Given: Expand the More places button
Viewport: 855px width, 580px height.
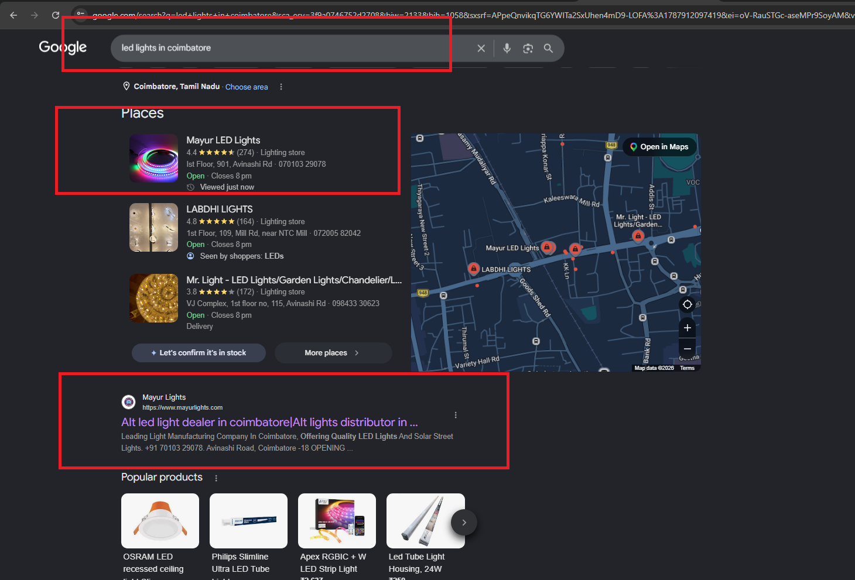Looking at the screenshot, I should click(x=333, y=352).
